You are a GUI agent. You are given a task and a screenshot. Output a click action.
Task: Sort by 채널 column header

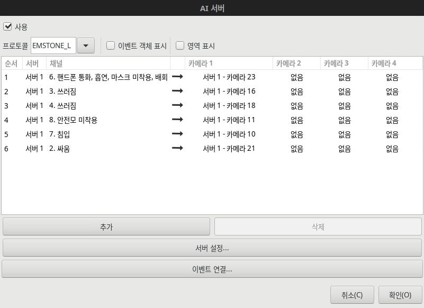[108, 64]
